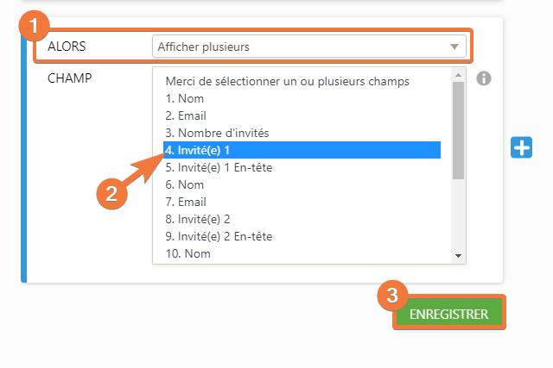
Task: Choose '9. Invité(e) 2 En-tête' option
Action: (218, 236)
